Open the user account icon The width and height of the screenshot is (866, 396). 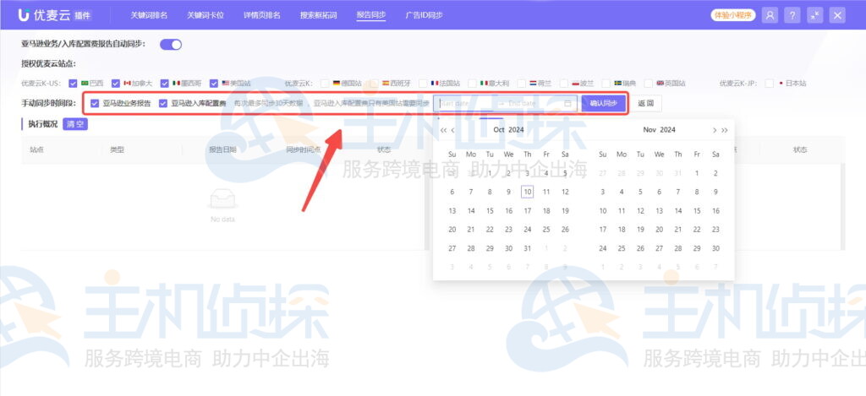(770, 15)
